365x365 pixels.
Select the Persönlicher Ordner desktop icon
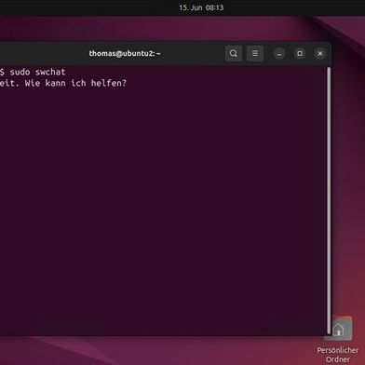[338, 329]
